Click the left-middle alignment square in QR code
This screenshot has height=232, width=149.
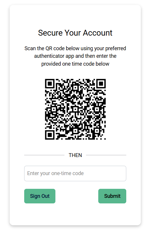point(54,109)
